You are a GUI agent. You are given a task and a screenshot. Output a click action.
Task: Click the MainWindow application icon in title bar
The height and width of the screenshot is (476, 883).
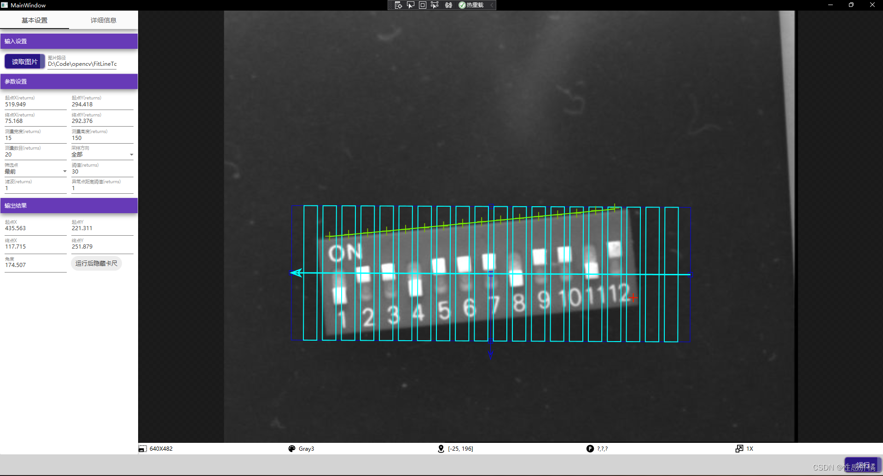(5, 5)
